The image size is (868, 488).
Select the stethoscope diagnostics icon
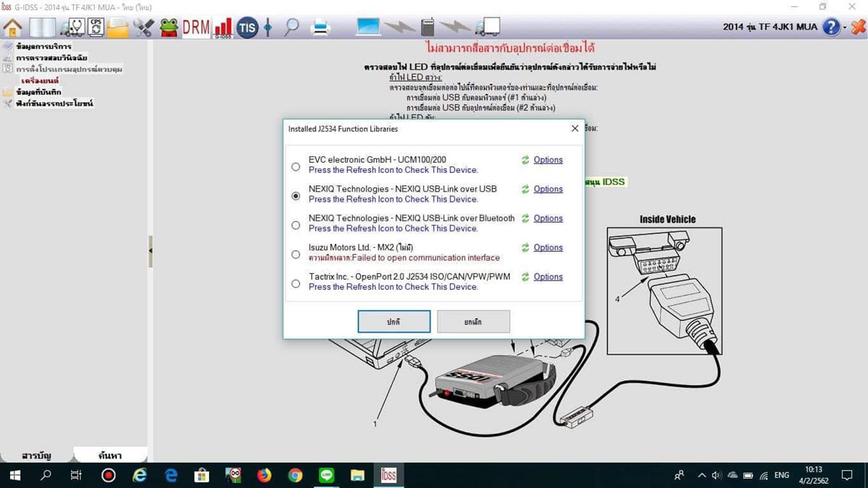(72, 28)
